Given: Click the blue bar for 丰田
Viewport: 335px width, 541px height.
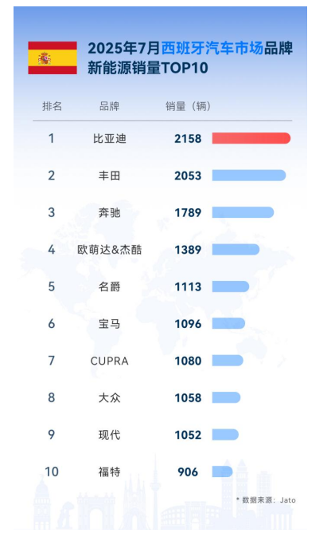Looking at the screenshot, I should tap(249, 176).
